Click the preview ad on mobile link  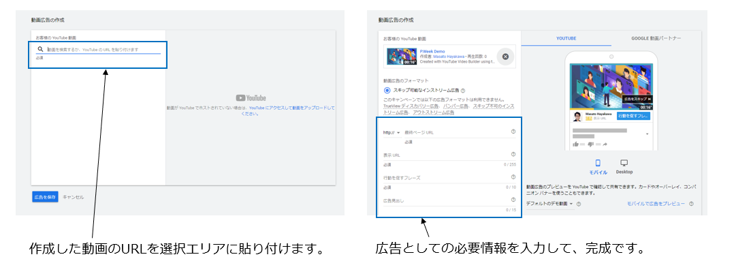point(656,204)
